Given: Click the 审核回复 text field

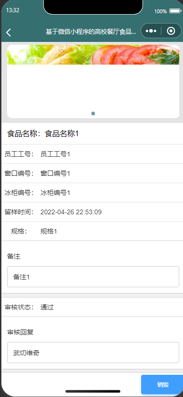Looking at the screenshot, I should (x=93, y=352).
